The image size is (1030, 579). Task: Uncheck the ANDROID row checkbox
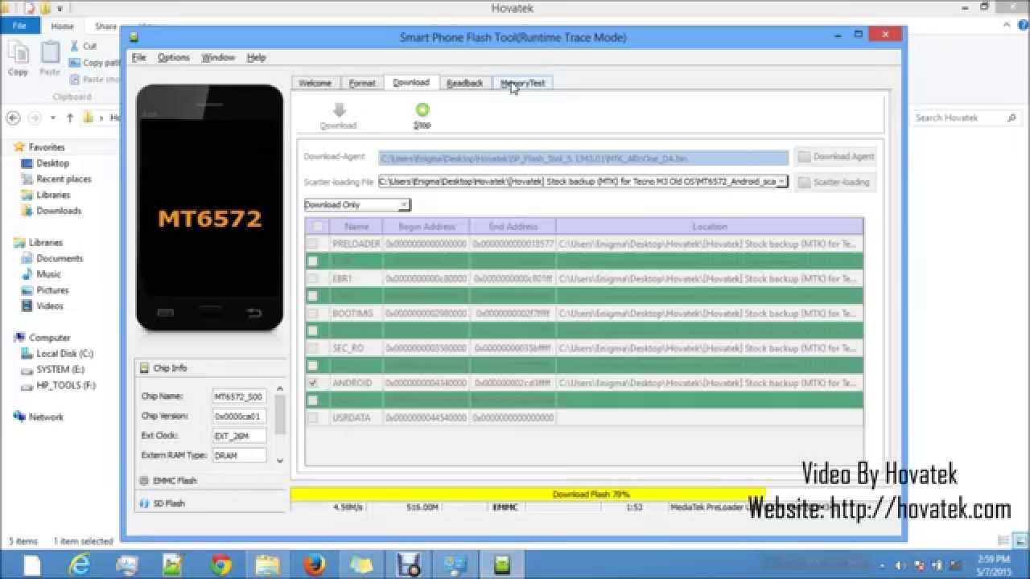pyautogui.click(x=313, y=383)
